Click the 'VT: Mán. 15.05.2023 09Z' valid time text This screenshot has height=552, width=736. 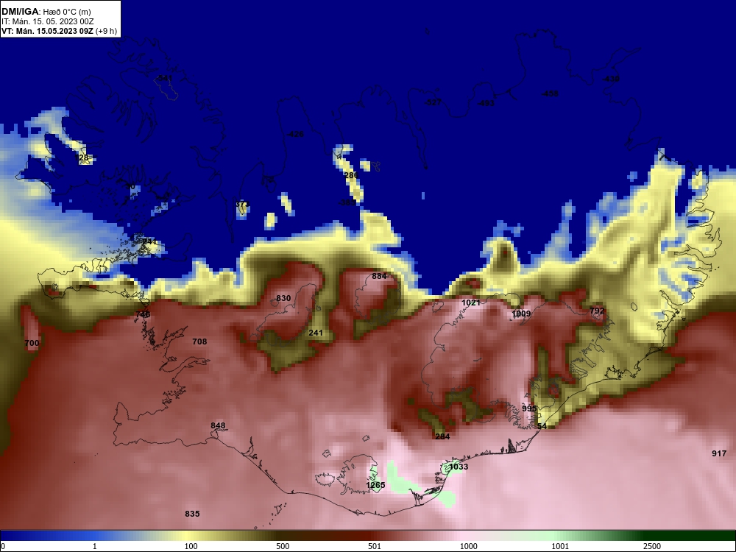(47, 31)
